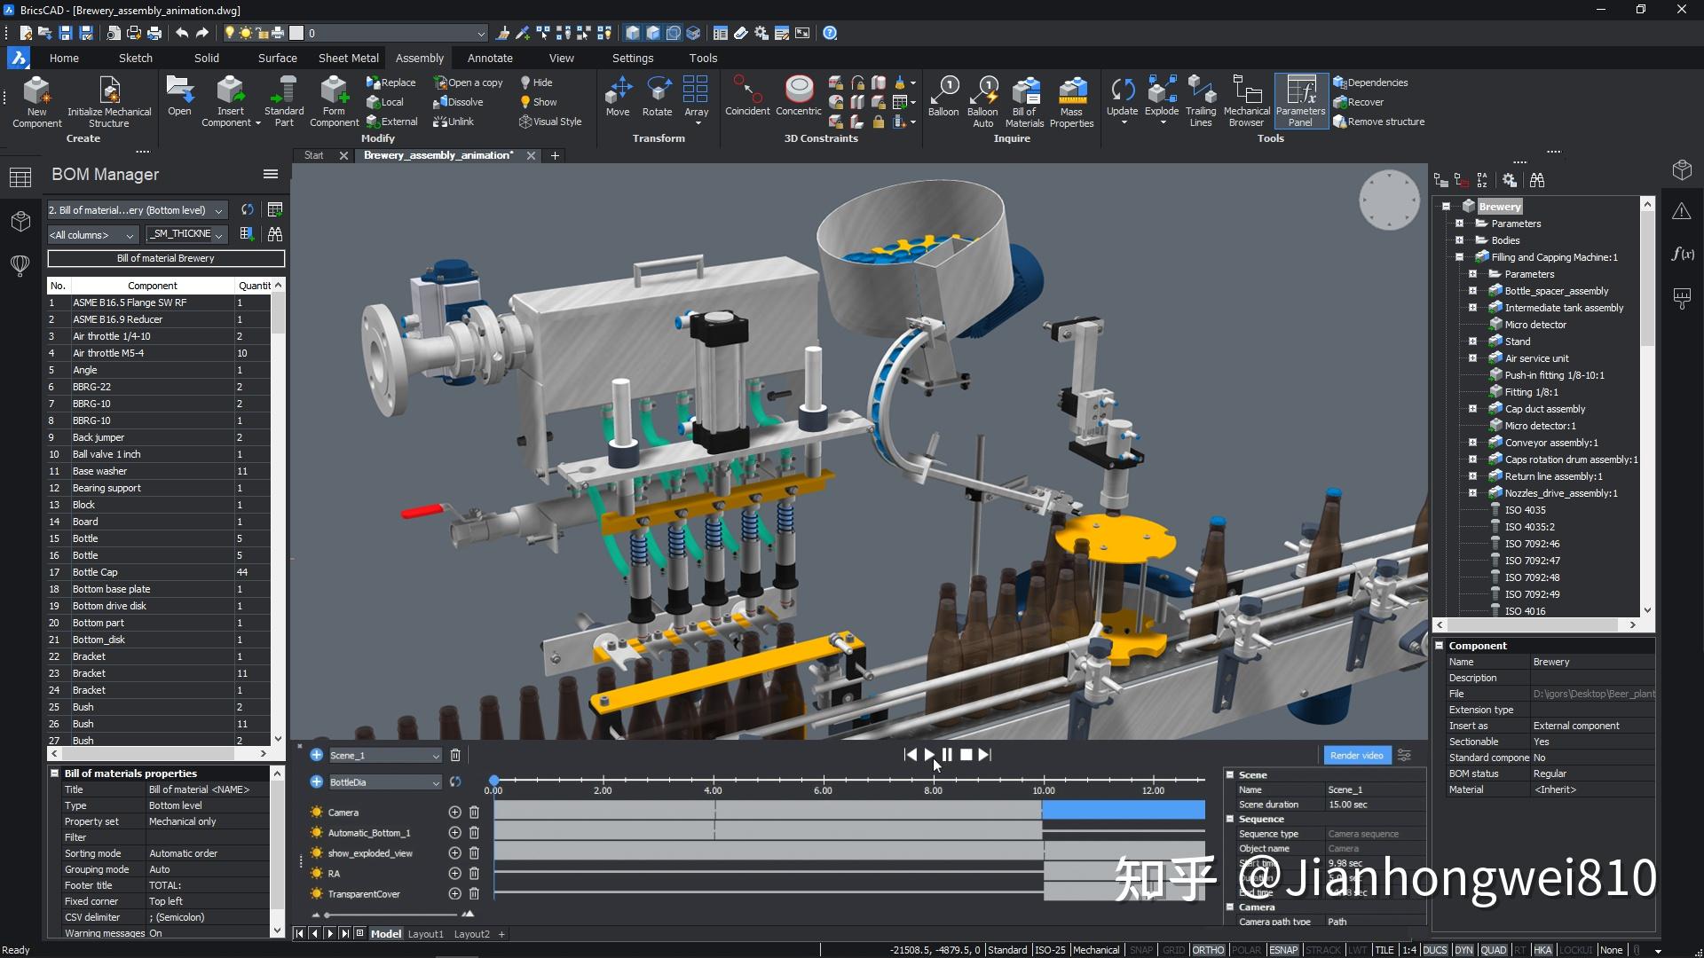Viewport: 1704px width, 958px height.
Task: Click the Render video button
Action: (1355, 756)
